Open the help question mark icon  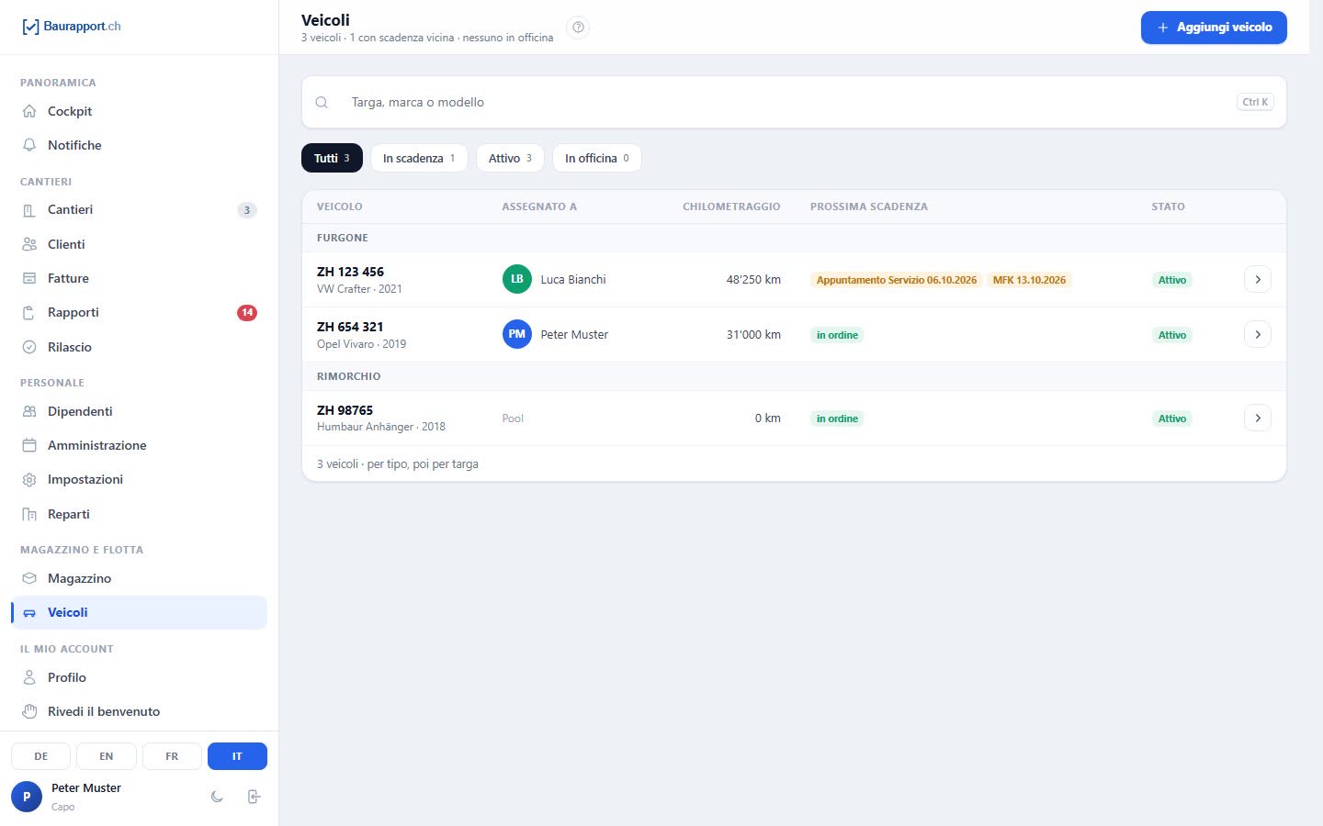(x=578, y=28)
